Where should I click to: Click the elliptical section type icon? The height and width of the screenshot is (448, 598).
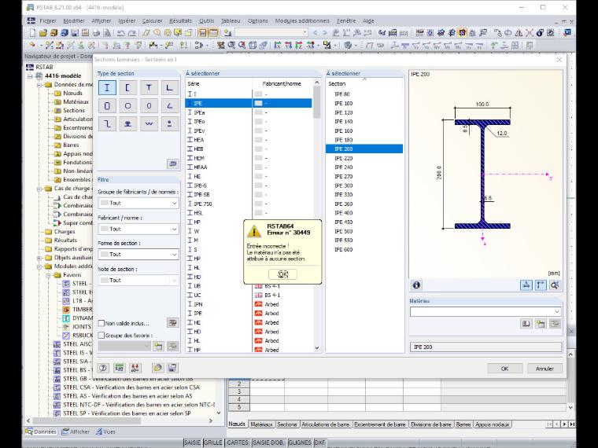coord(149,106)
